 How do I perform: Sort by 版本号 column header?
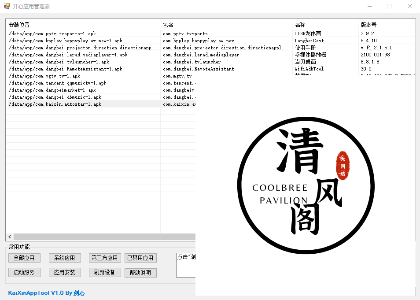387,25
